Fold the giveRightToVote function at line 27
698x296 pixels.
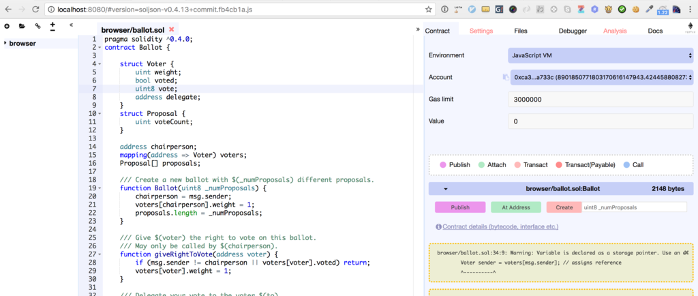coord(100,254)
